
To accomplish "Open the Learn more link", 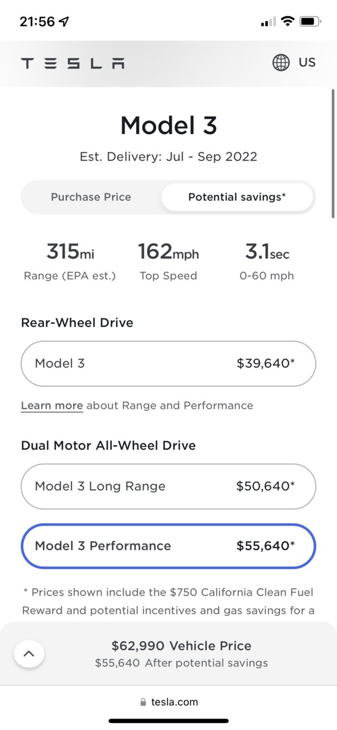I will [52, 406].
